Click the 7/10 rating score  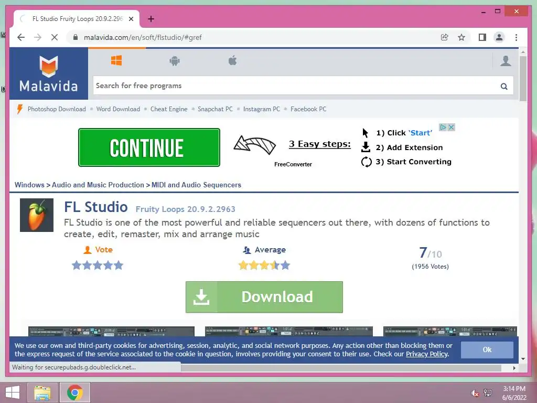pos(431,253)
